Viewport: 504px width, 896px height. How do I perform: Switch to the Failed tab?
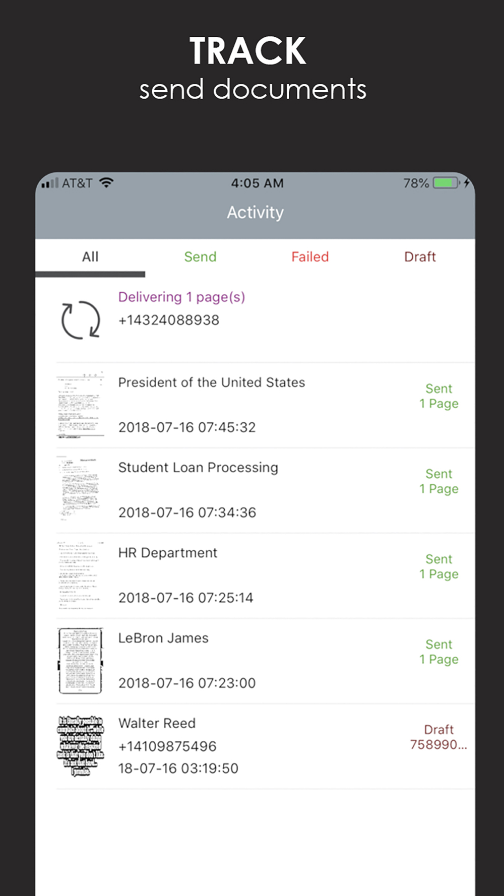point(310,257)
